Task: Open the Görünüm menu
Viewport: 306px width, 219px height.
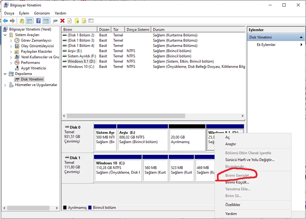Action: pos(42,13)
